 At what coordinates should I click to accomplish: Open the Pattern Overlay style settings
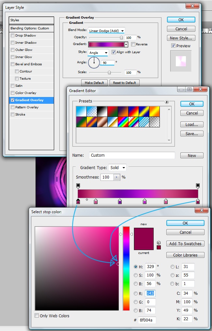click(27, 107)
